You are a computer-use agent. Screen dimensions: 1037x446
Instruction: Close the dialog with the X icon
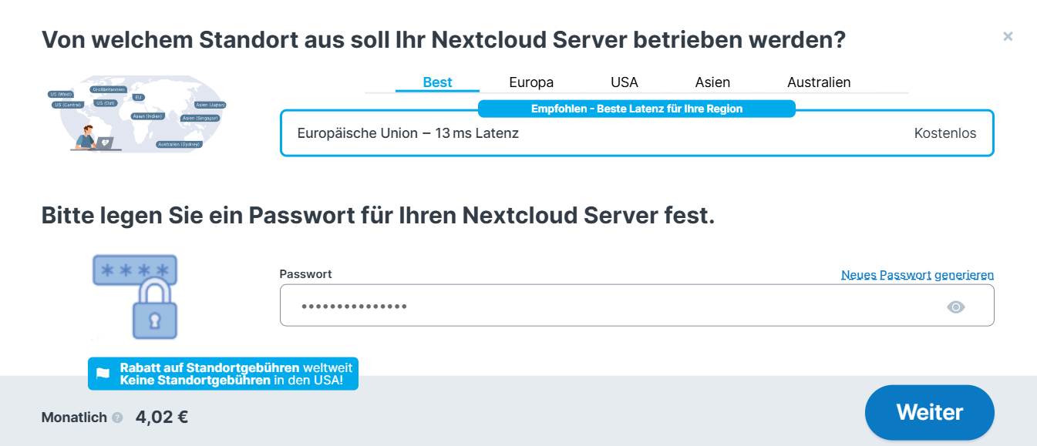point(1008,36)
